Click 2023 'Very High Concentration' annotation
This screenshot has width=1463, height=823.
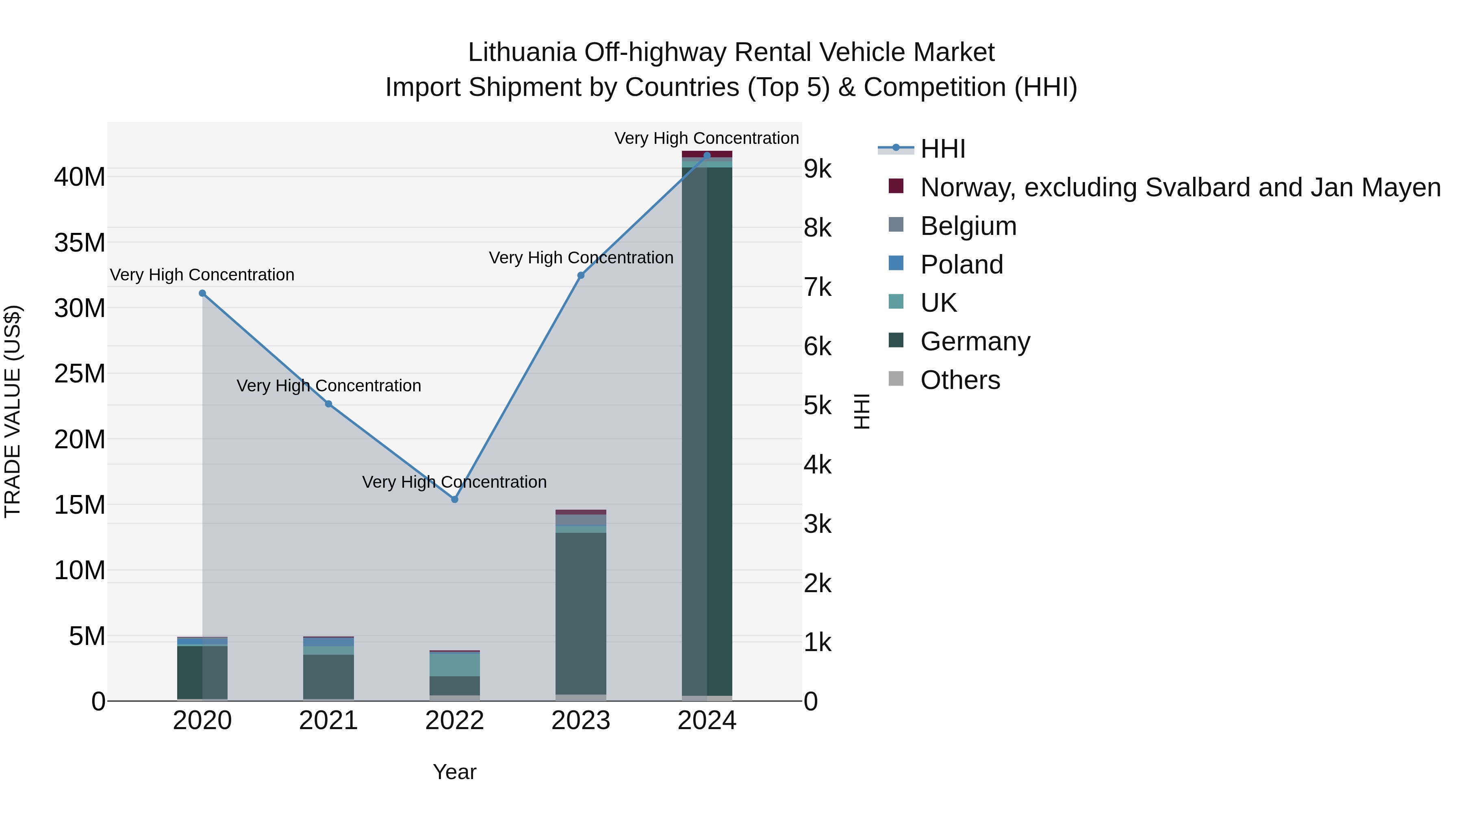click(581, 258)
